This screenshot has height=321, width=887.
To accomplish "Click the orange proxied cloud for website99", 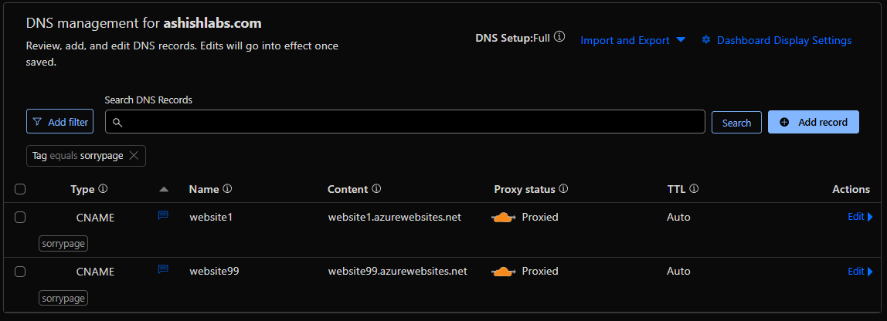I will (x=504, y=272).
